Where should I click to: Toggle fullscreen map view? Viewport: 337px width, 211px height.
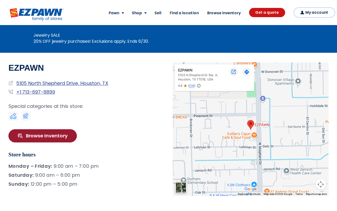(321, 184)
